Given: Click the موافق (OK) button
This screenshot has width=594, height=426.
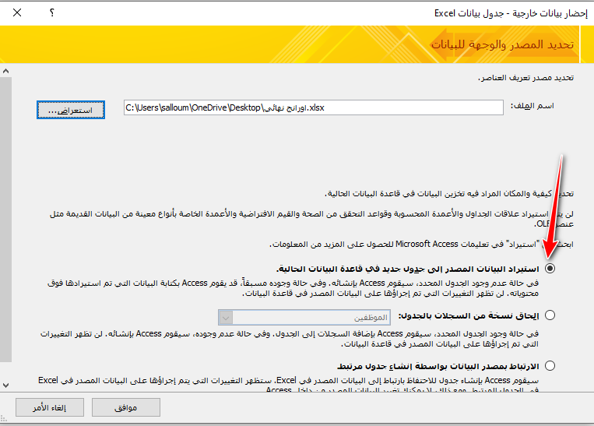Looking at the screenshot, I should (x=126, y=407).
